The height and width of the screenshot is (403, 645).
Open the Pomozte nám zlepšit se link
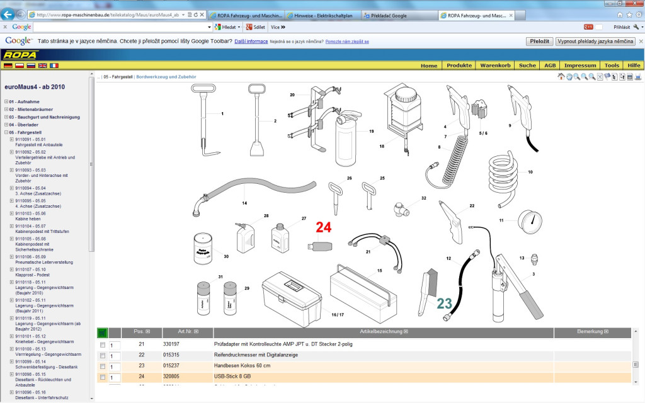(347, 42)
